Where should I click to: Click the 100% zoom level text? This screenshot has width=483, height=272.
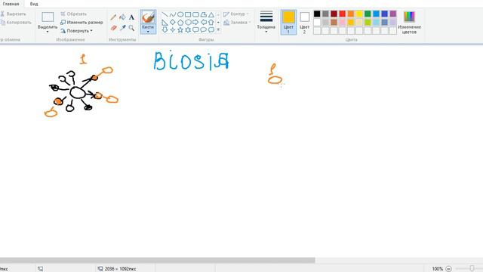[x=438, y=269]
